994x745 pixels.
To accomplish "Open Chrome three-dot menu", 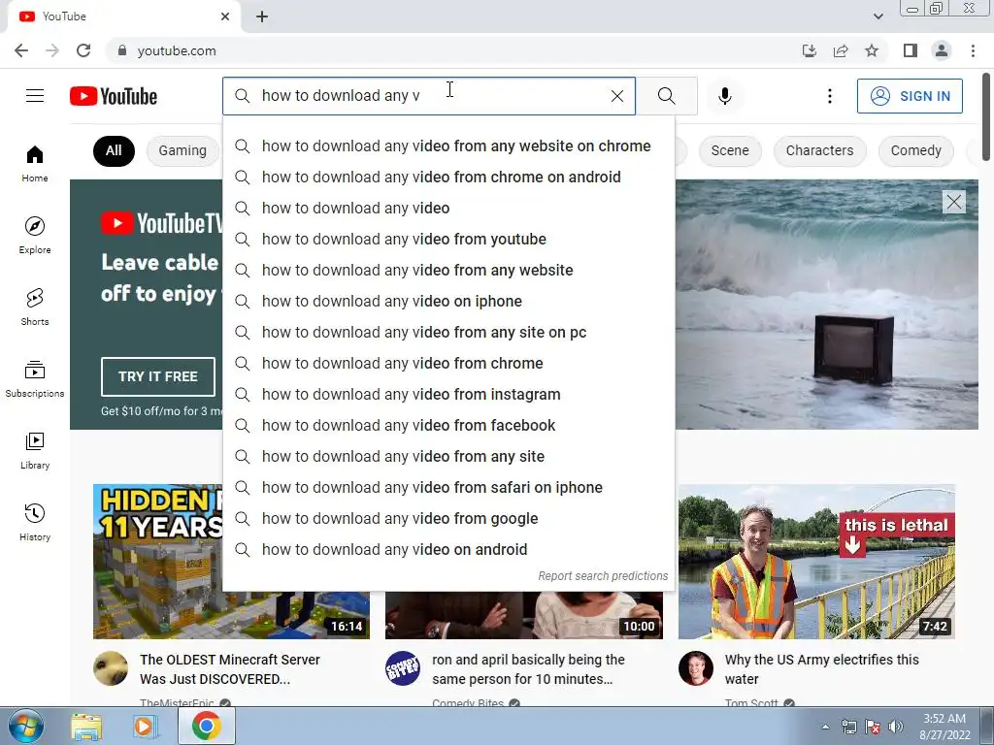I will pos(973,50).
